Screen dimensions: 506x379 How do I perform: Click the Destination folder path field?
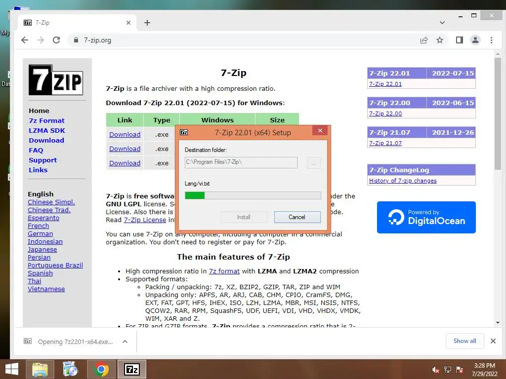pyautogui.click(x=241, y=162)
